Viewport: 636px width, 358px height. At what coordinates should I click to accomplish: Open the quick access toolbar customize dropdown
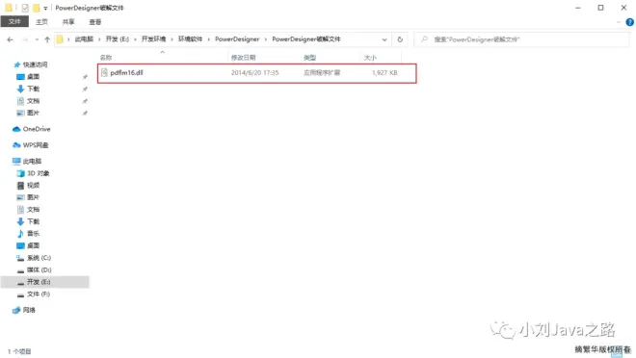[x=45, y=8]
